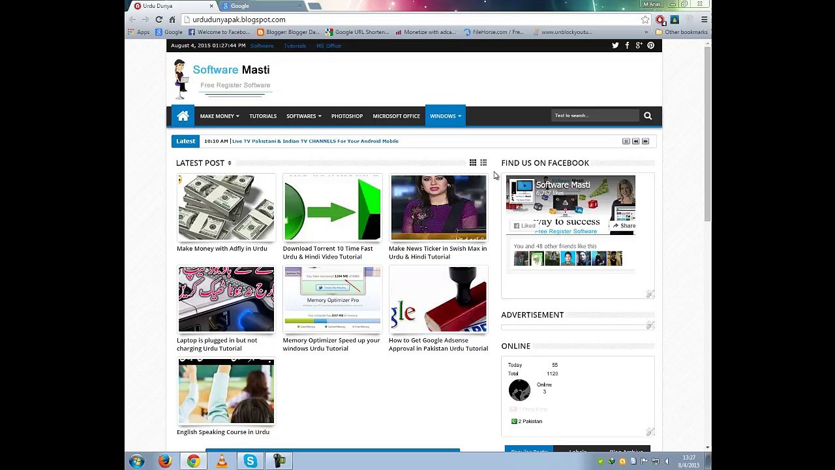This screenshot has height=470, width=835.
Task: Open English Speaking Course in Urdu post
Action: tap(223, 432)
